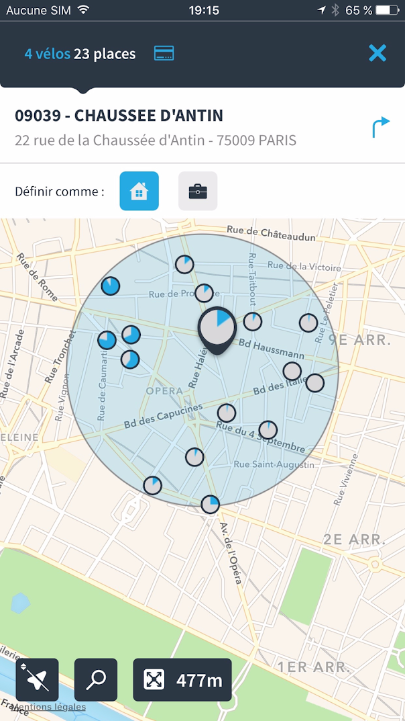Tap station marker on Bd des Capucines
405x721 pixels.
point(227,413)
